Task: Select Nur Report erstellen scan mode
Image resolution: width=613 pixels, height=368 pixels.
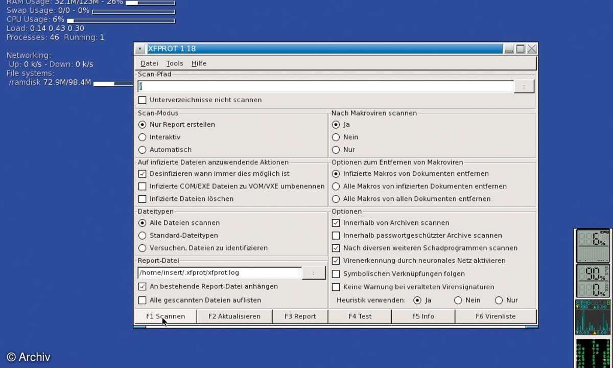Action: [143, 125]
